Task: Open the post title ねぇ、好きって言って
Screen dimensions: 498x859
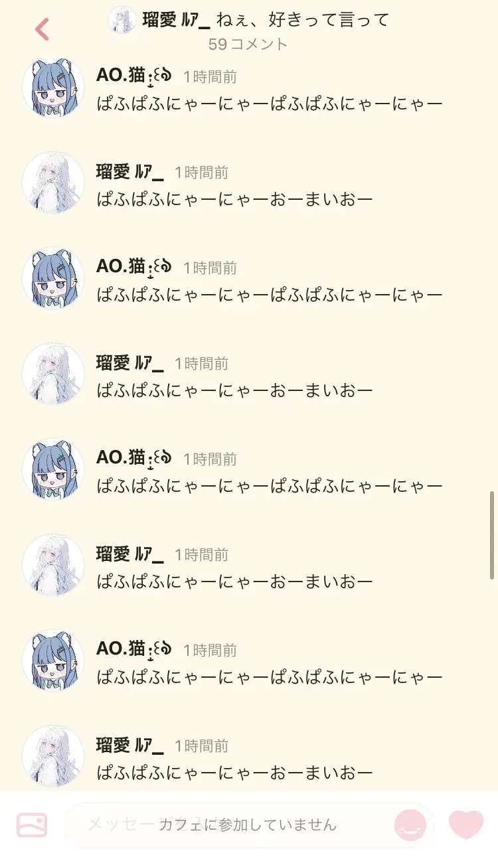Action: [x=302, y=20]
